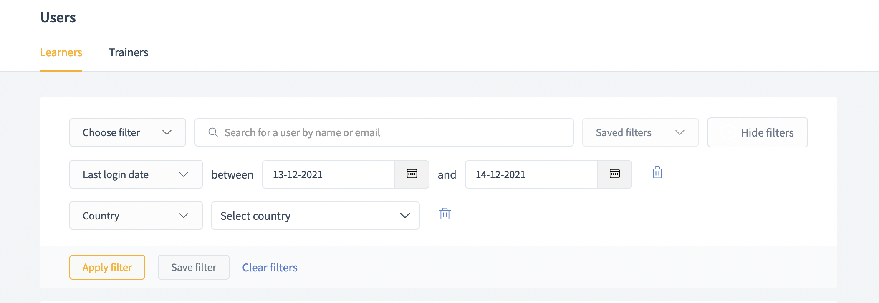Select the Learners tab
879x303 pixels.
click(61, 52)
